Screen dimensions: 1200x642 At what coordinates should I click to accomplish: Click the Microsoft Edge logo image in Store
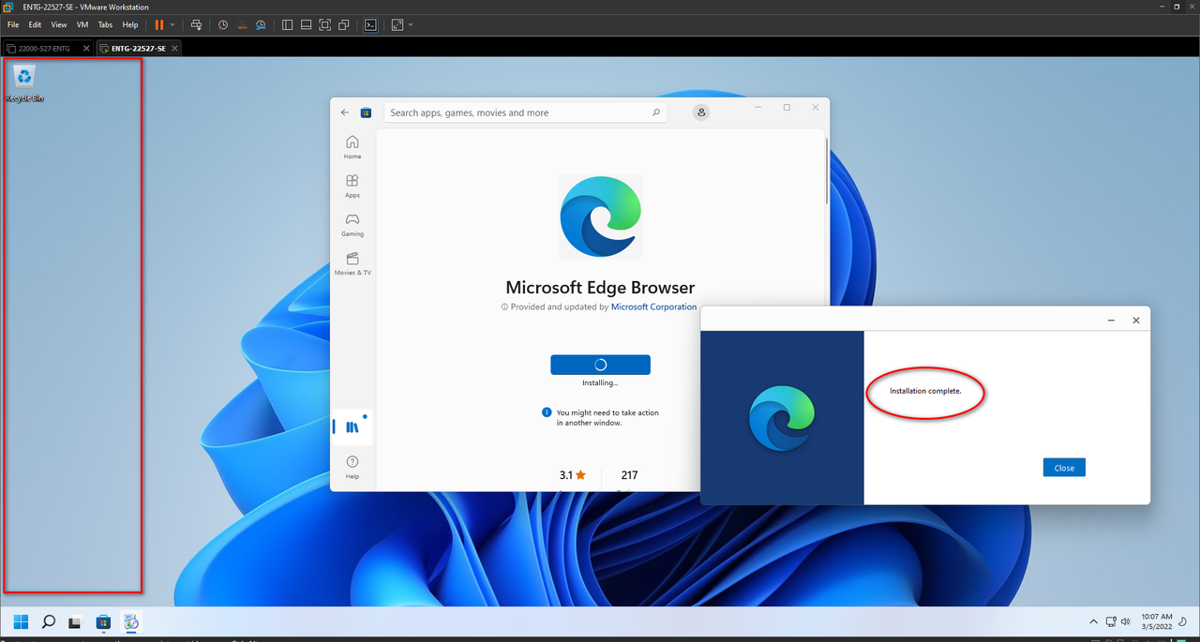(x=600, y=216)
